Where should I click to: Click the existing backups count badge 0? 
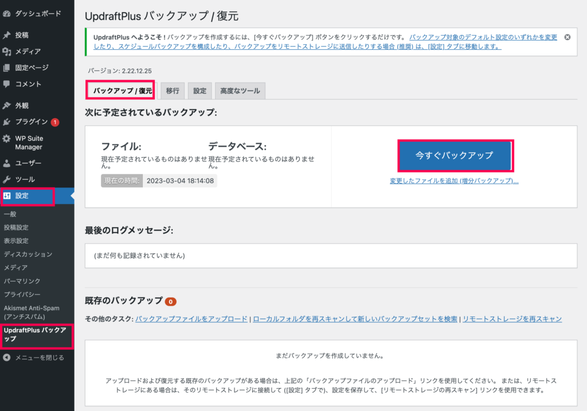(x=171, y=302)
